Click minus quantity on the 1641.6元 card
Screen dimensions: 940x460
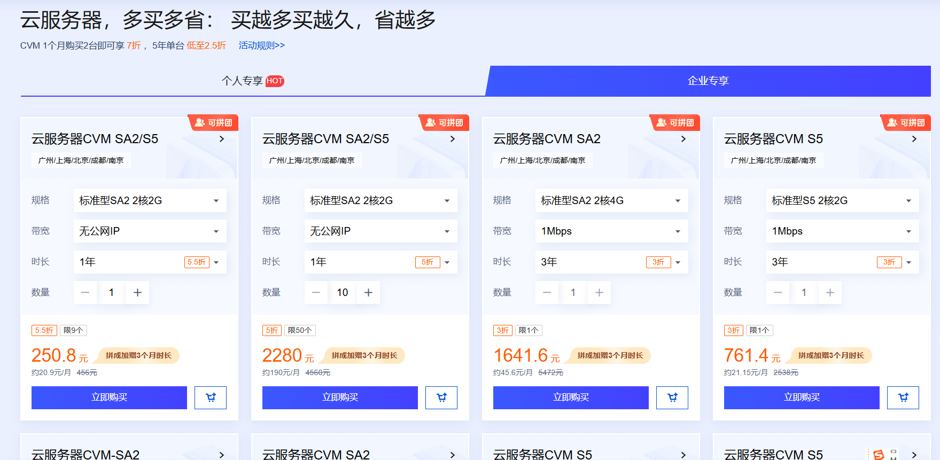(547, 292)
